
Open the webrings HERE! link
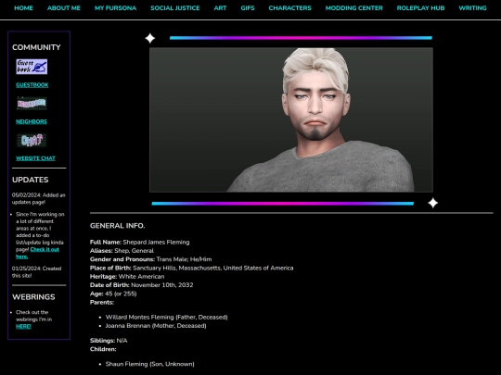(23, 326)
